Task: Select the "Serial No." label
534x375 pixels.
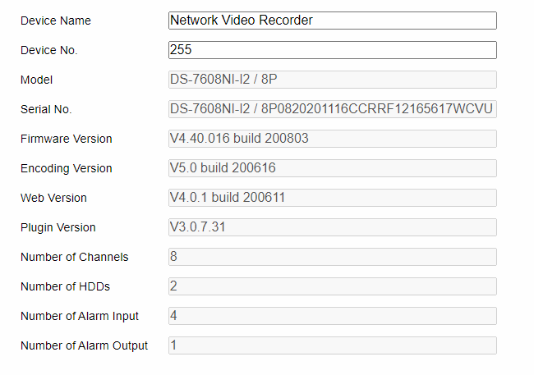Action: click(x=47, y=109)
